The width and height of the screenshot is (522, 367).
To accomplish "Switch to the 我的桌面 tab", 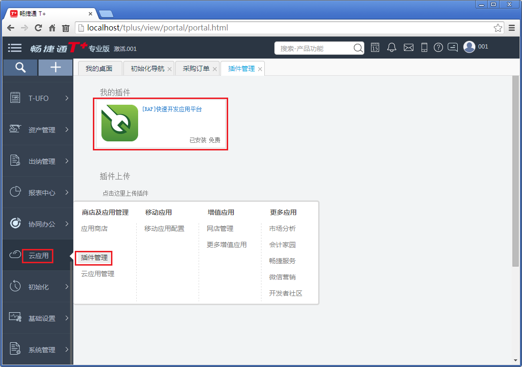I will pos(99,69).
